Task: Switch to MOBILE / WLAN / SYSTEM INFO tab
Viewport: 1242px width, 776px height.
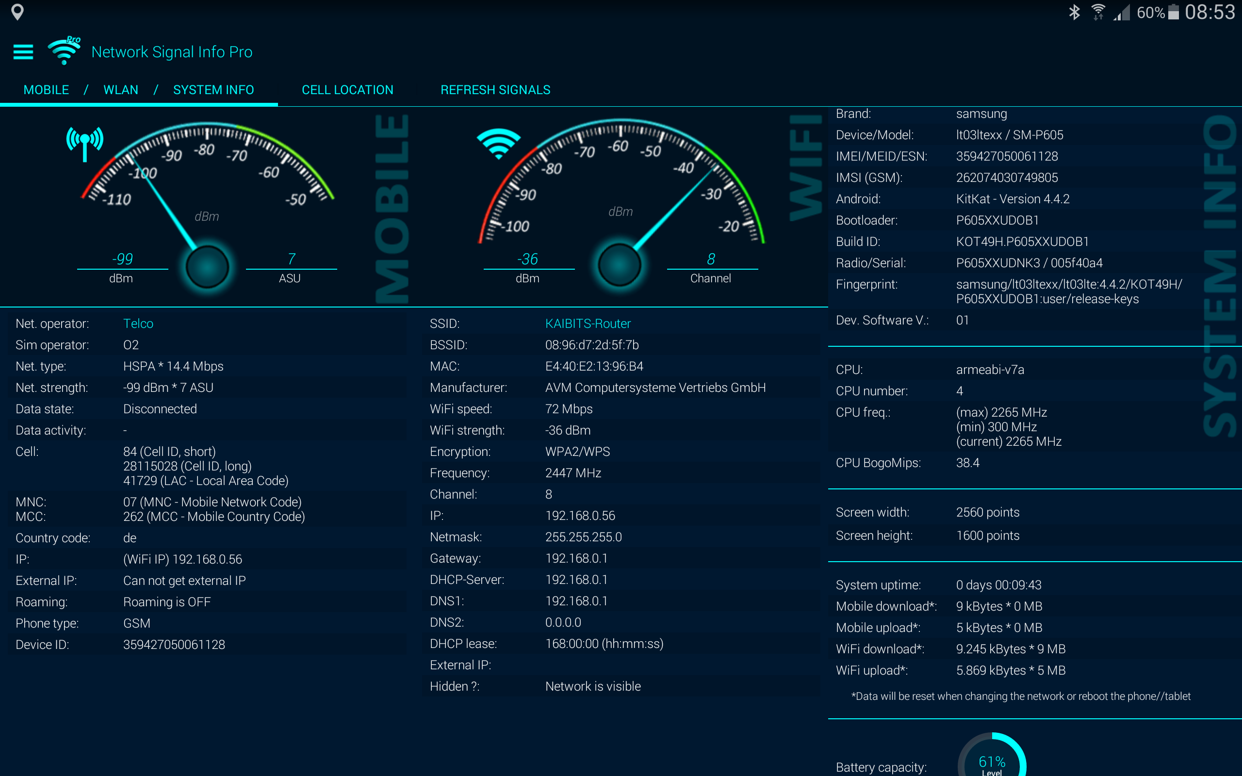Action: click(x=139, y=90)
